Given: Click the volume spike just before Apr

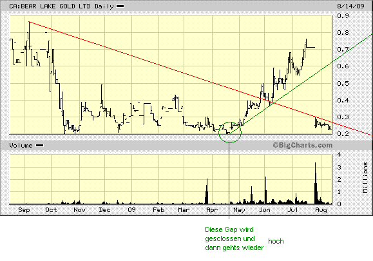Looking at the screenshot, I should (x=207, y=191).
